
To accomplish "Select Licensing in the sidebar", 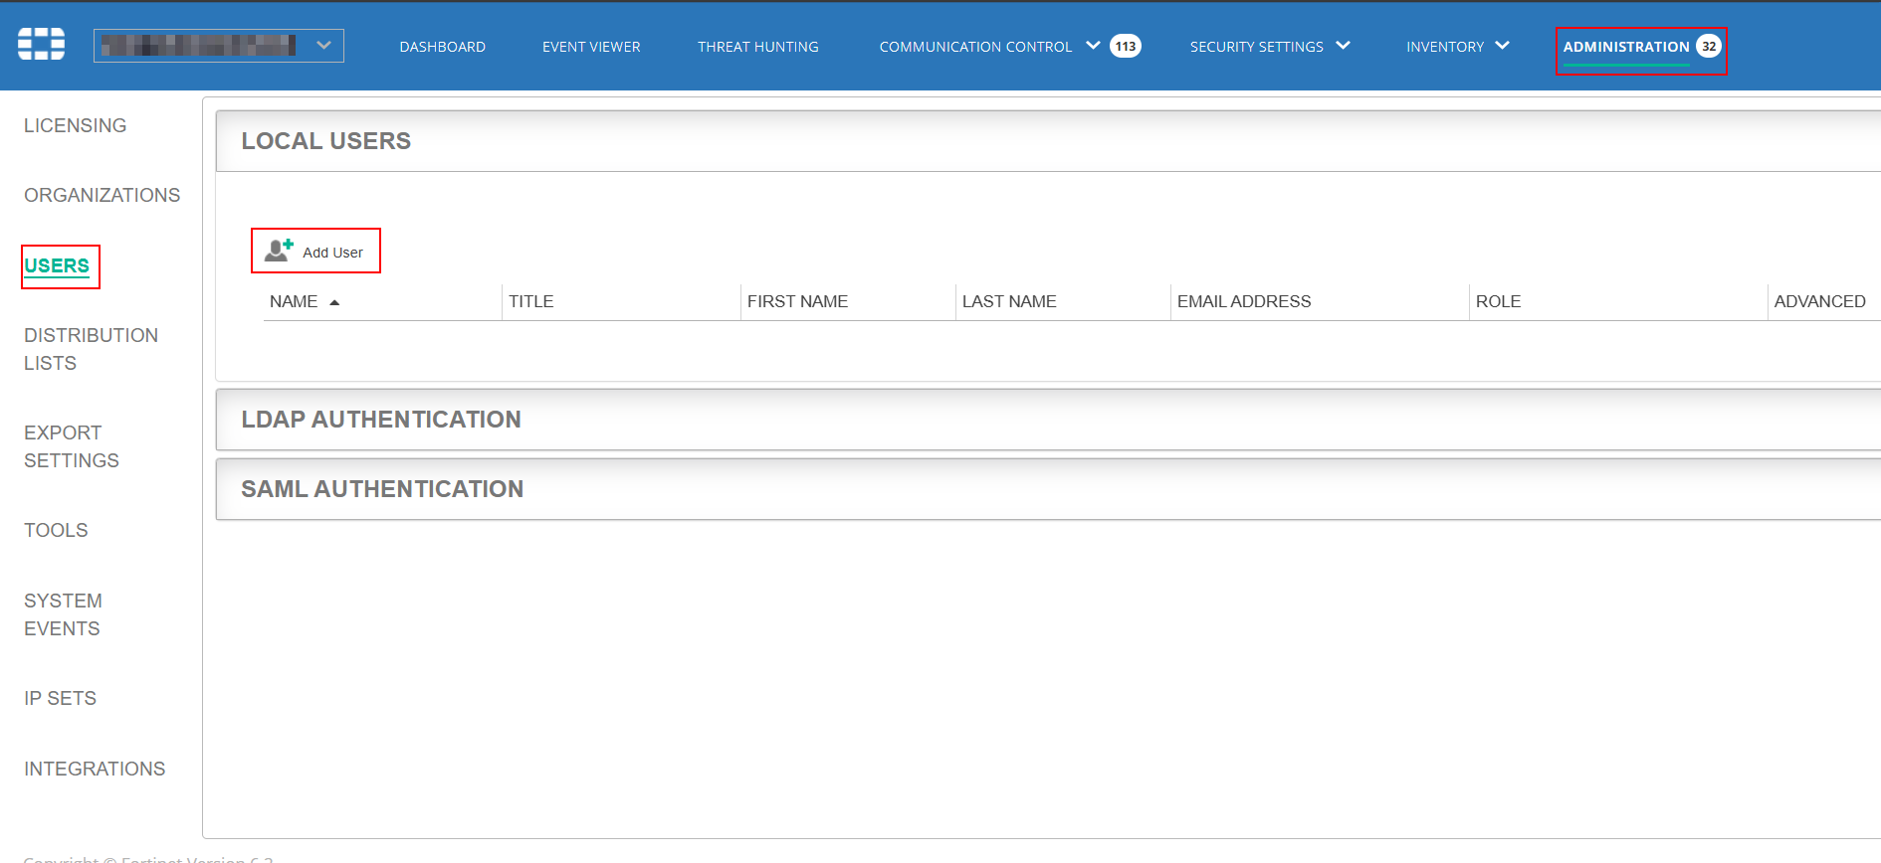I will pos(76,125).
